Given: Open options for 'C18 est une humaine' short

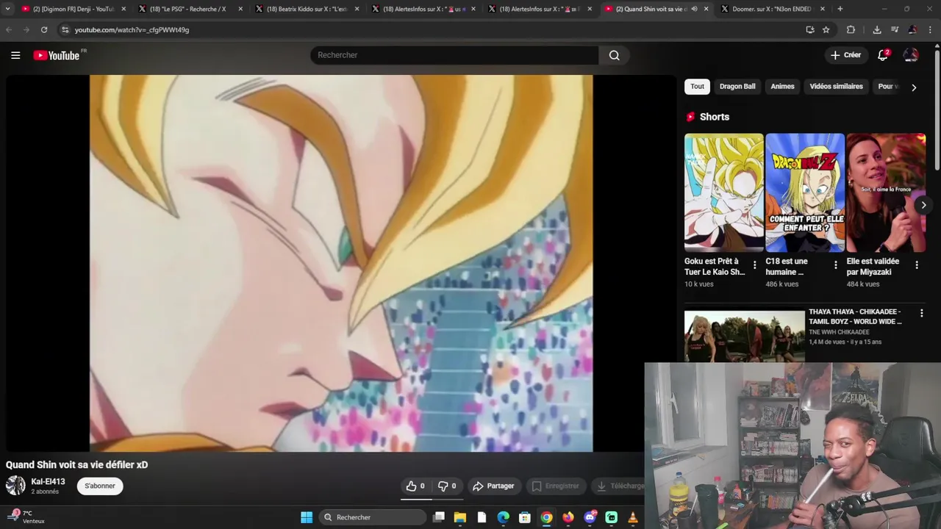Looking at the screenshot, I should click(835, 265).
